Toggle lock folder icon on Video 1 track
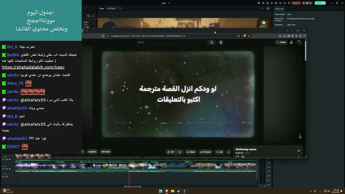 click(3, 169)
